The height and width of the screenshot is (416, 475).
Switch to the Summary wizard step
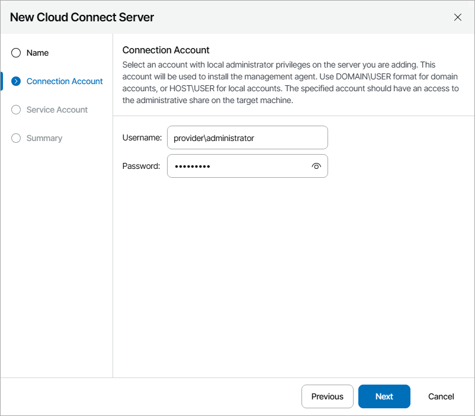(46, 138)
